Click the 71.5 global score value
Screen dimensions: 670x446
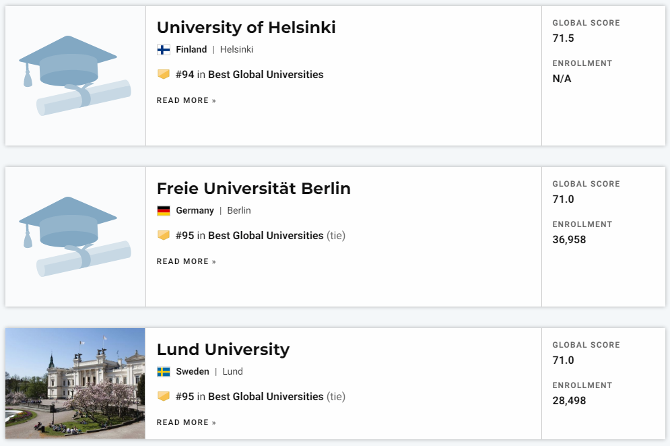coord(563,38)
